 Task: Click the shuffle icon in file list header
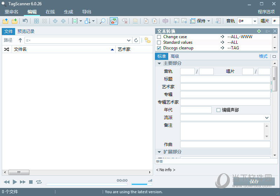coord(7,49)
